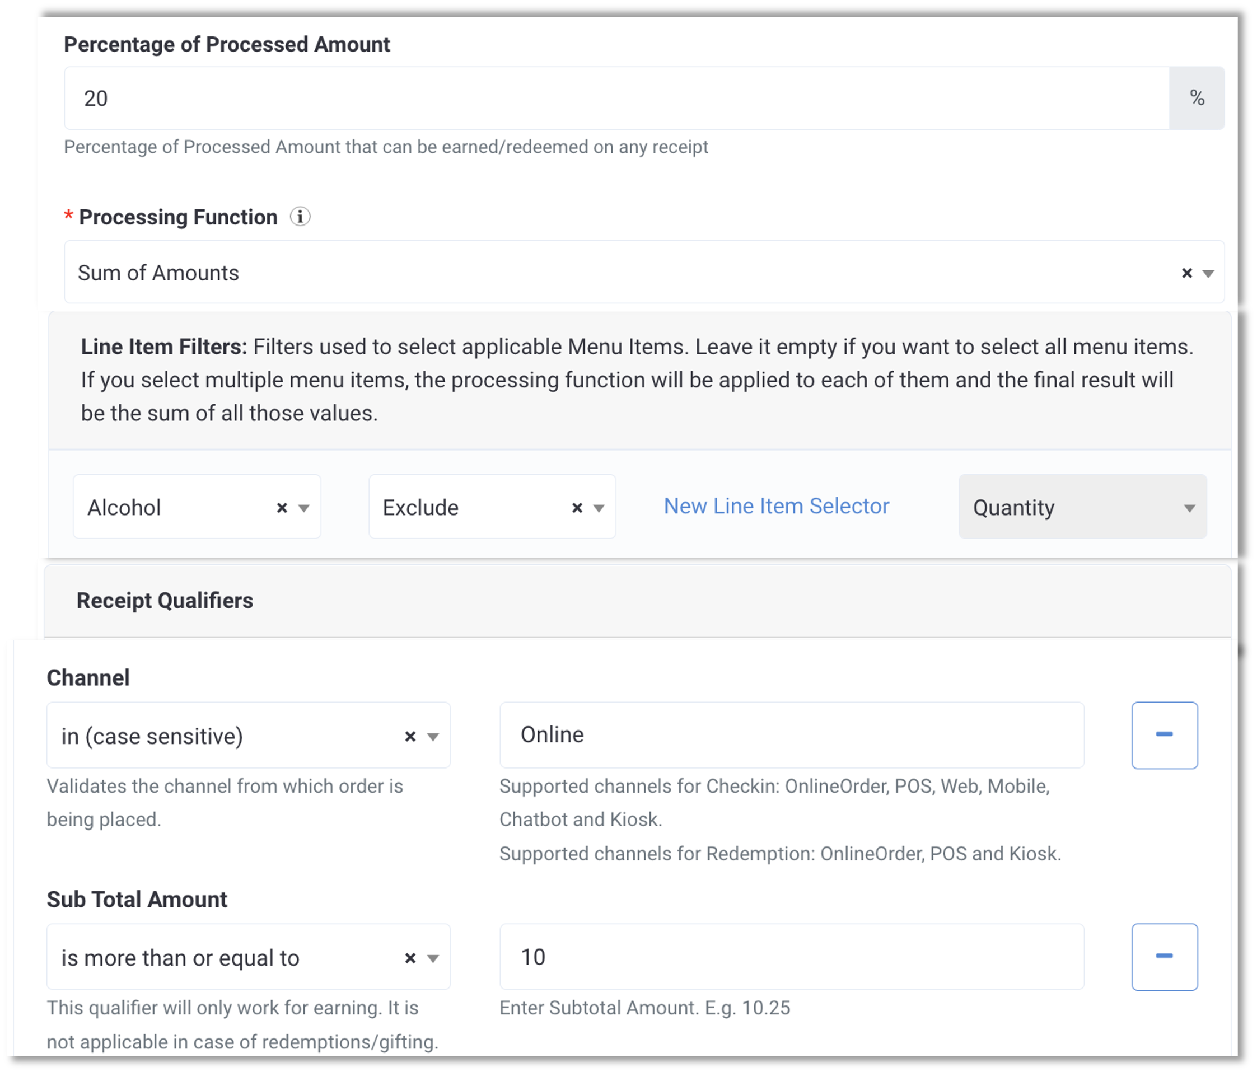Expand the Alcohol dropdown arrow
Image resolution: width=1257 pixels, height=1072 pixels.
coord(304,508)
